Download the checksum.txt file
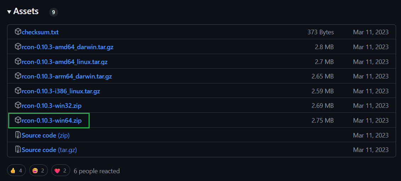This screenshot has height=181, width=401. 40,32
